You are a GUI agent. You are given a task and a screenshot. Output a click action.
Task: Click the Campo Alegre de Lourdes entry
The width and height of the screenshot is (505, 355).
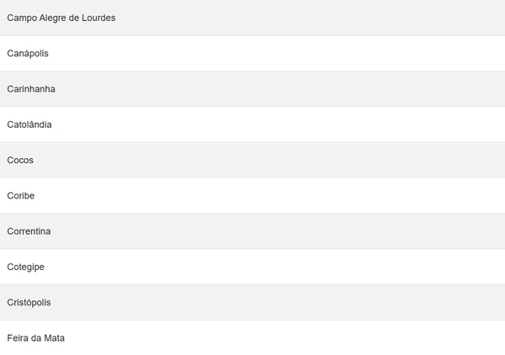click(61, 18)
